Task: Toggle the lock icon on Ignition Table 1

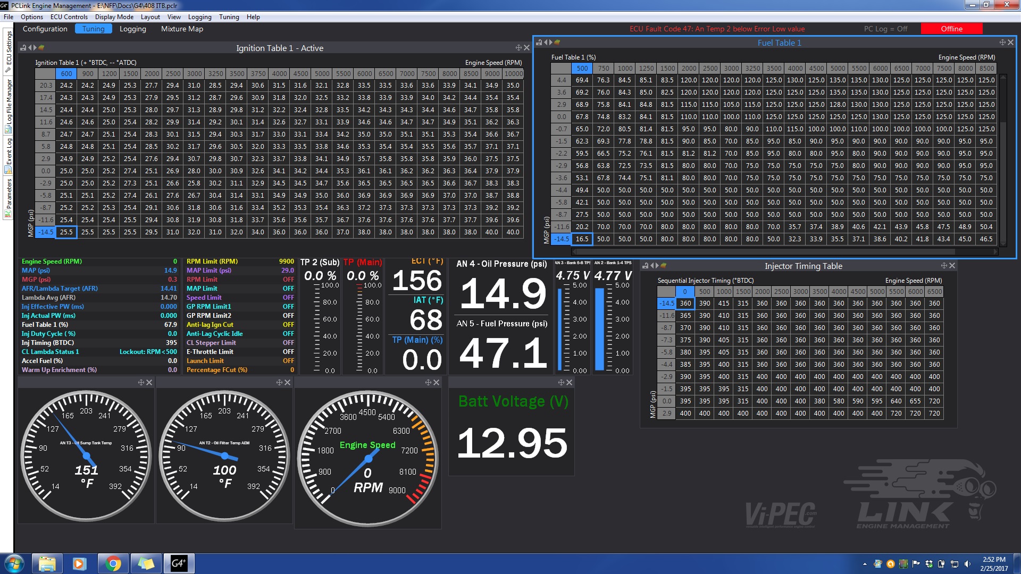Action: click(23, 48)
